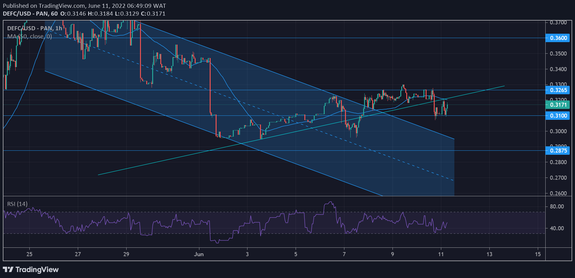Click the '11' date label on time axis
Viewport: 575px width, 278px height.
coord(441,254)
